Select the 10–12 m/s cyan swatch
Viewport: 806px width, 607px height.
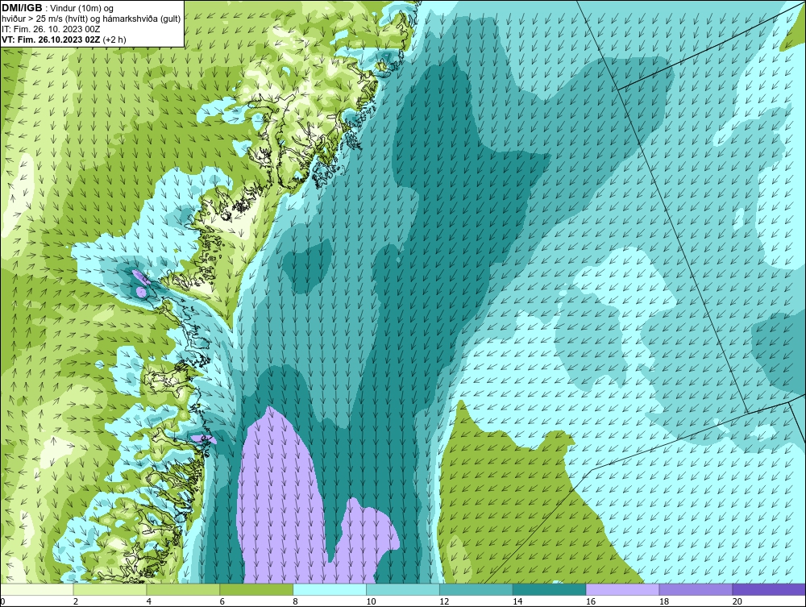coord(403,589)
